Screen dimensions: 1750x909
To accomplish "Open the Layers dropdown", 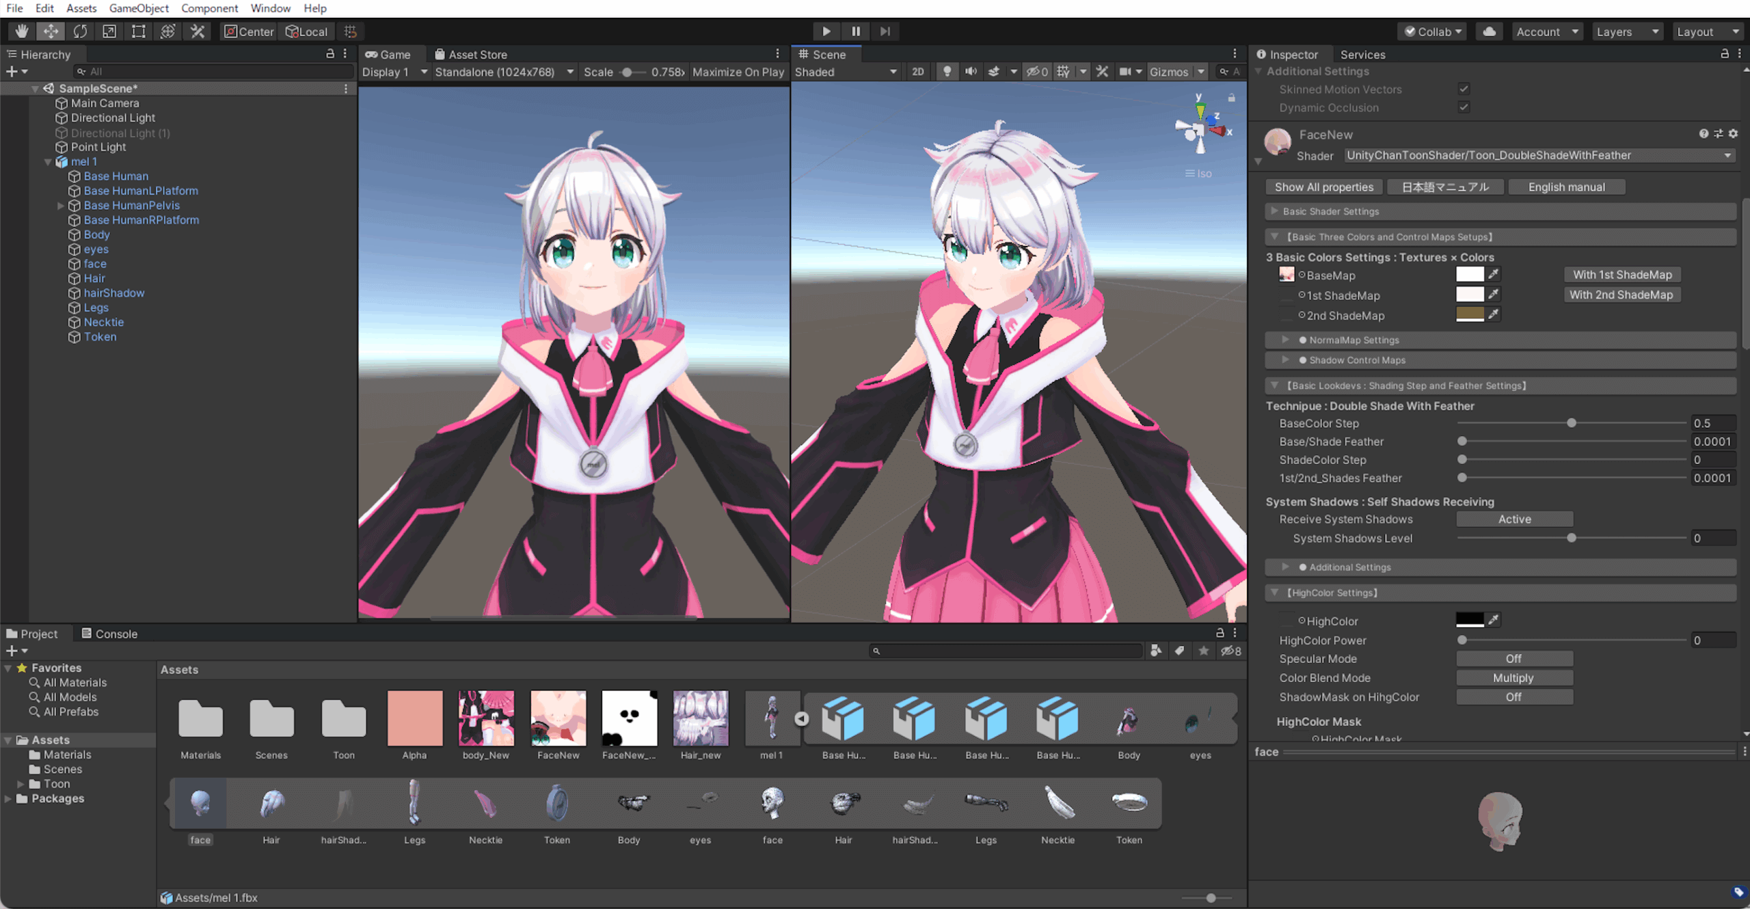I will click(x=1627, y=31).
